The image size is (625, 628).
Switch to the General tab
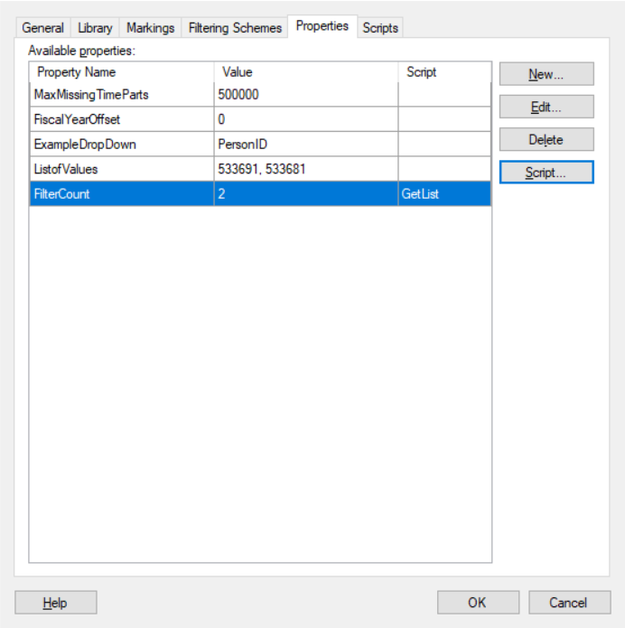[x=42, y=28]
